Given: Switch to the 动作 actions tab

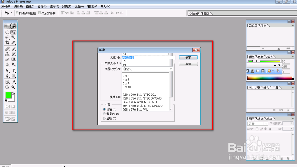Looking at the screenshot, I should 266,88.
